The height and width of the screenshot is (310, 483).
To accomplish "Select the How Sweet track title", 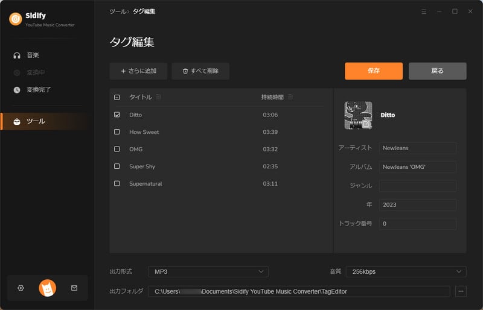I will pyautogui.click(x=144, y=132).
